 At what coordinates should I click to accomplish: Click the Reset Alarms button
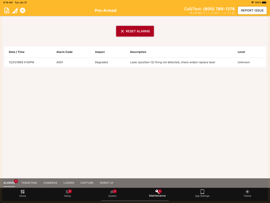pos(135,31)
